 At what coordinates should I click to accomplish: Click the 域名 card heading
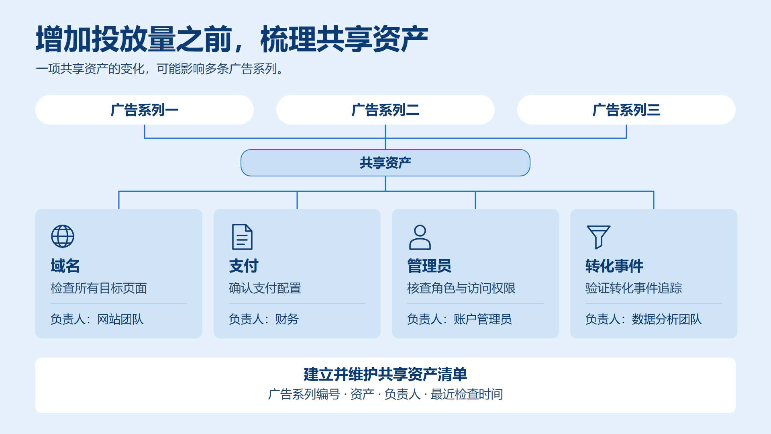(65, 266)
